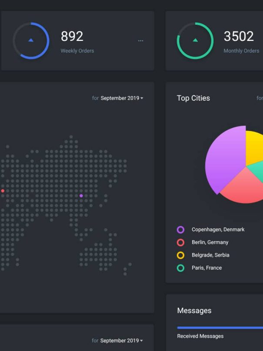Click the blue Received Messages progress bar

(220, 328)
